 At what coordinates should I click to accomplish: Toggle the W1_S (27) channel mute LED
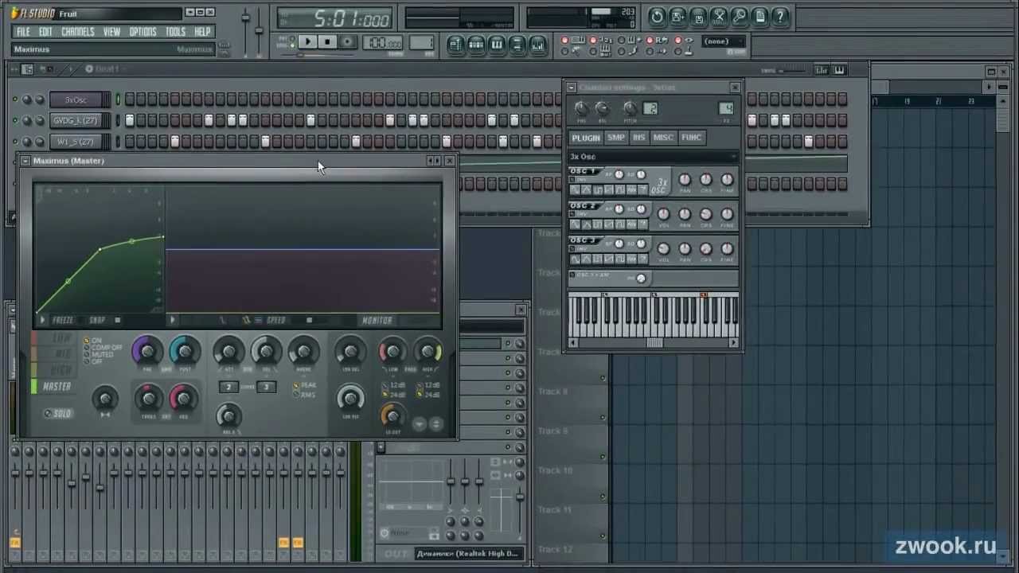point(14,142)
